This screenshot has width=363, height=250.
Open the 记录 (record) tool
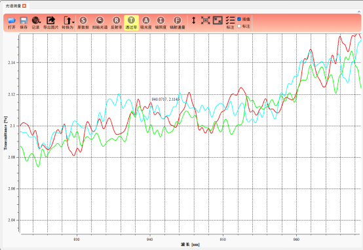[36, 23]
